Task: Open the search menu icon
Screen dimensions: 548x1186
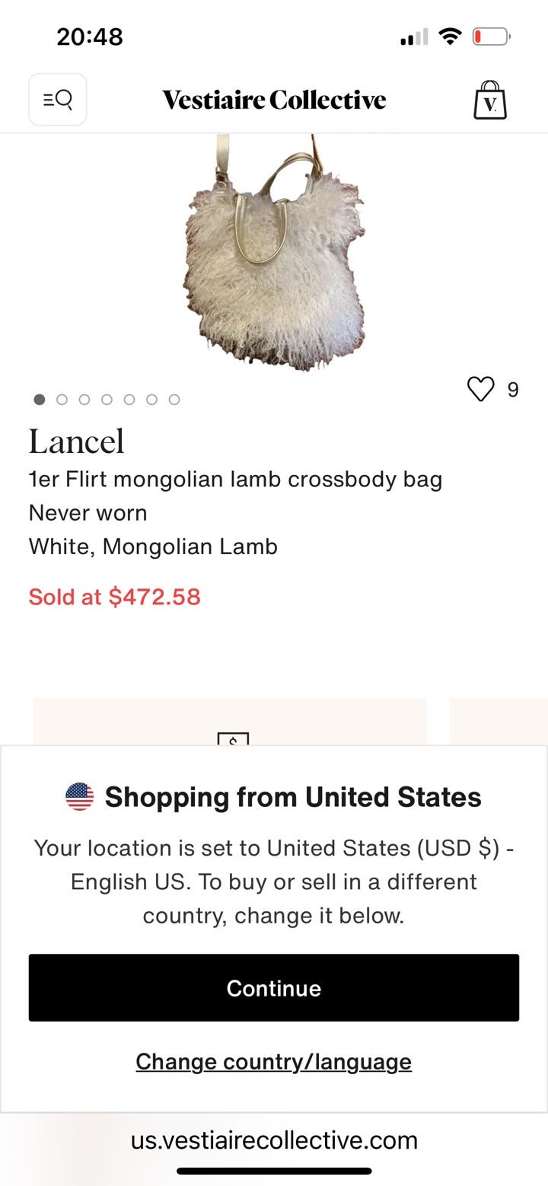Action: [x=58, y=100]
